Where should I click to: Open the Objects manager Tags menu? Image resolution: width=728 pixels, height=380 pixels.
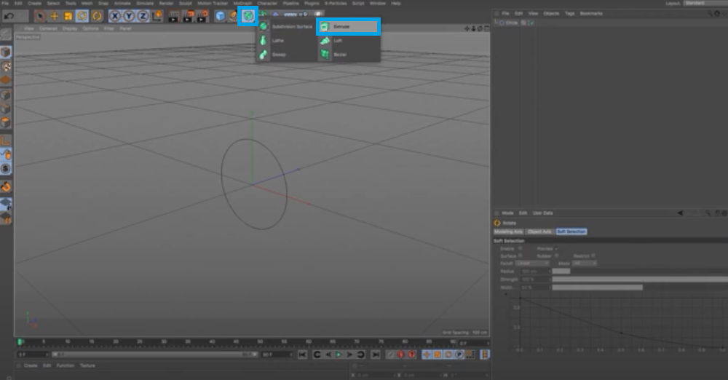pos(570,14)
